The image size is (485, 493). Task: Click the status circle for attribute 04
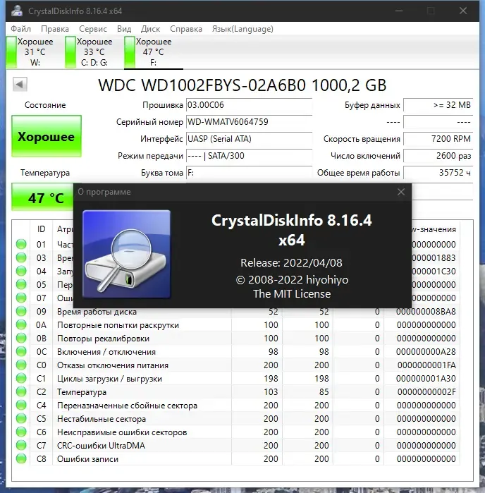21,271
